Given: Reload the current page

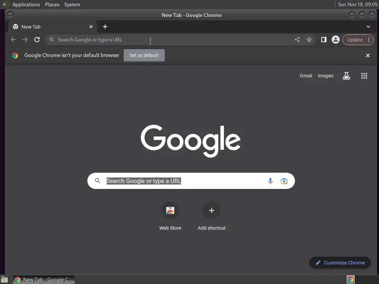Looking at the screenshot, I should (x=37, y=40).
